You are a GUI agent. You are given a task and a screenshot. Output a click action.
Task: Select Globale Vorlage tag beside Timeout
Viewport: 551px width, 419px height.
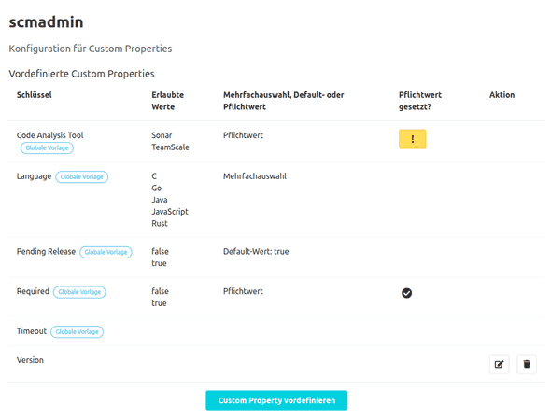77,331
